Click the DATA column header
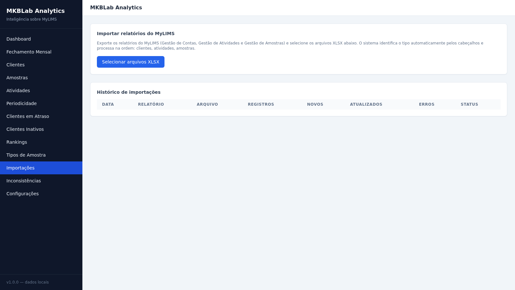 pyautogui.click(x=108, y=104)
